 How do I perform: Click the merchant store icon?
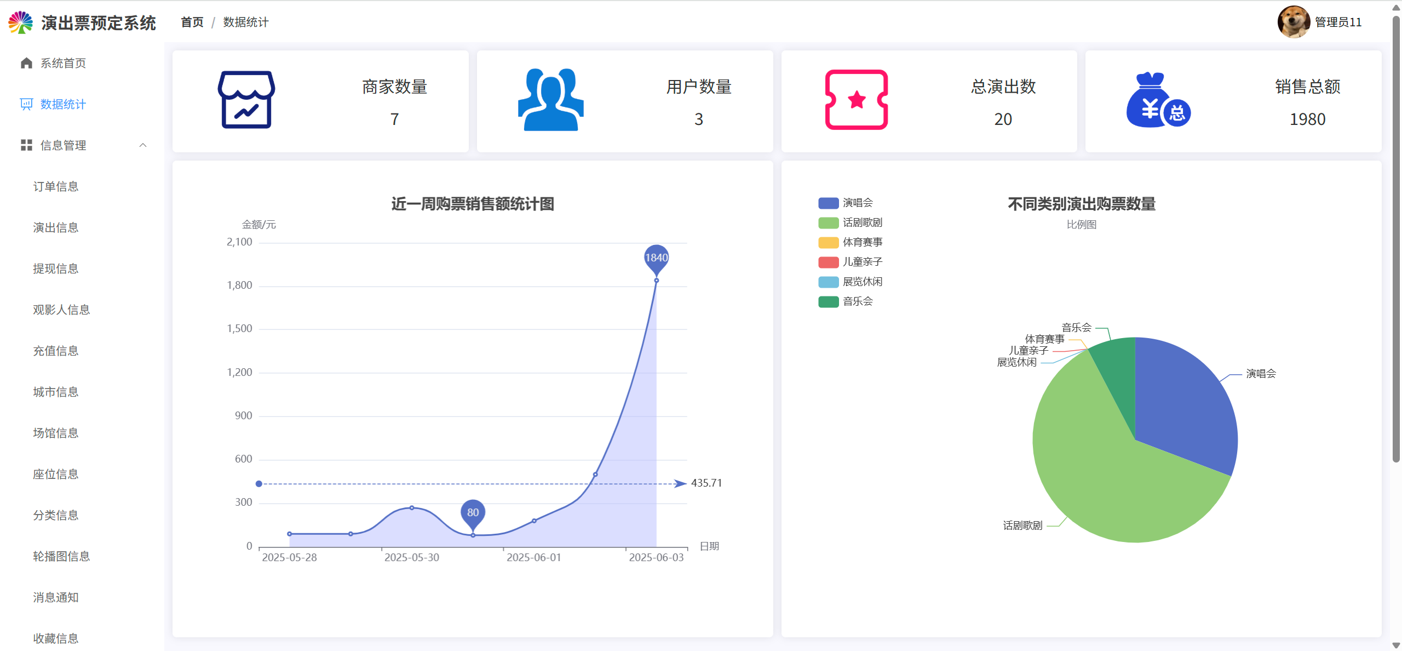coord(246,100)
